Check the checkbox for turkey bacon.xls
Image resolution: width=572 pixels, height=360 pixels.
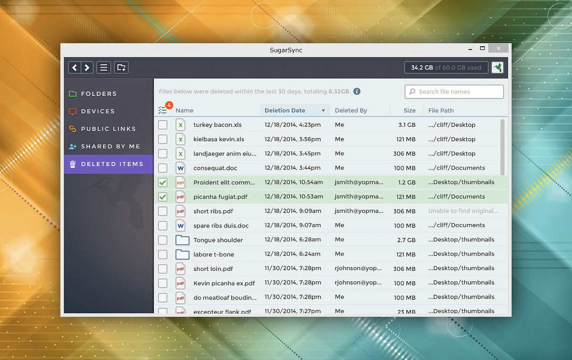coord(163,124)
